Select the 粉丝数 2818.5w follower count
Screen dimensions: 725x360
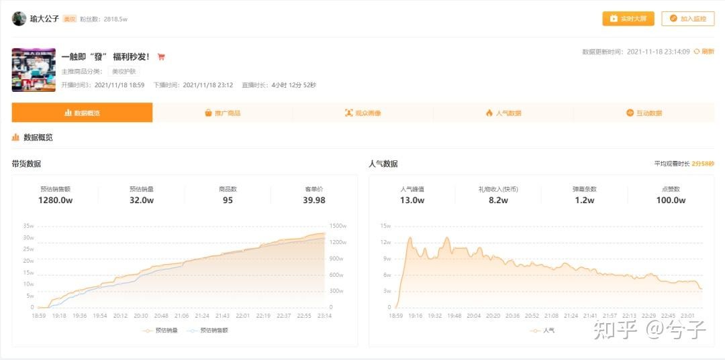[x=103, y=19]
